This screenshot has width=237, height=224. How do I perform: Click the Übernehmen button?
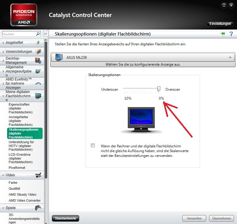(221, 218)
